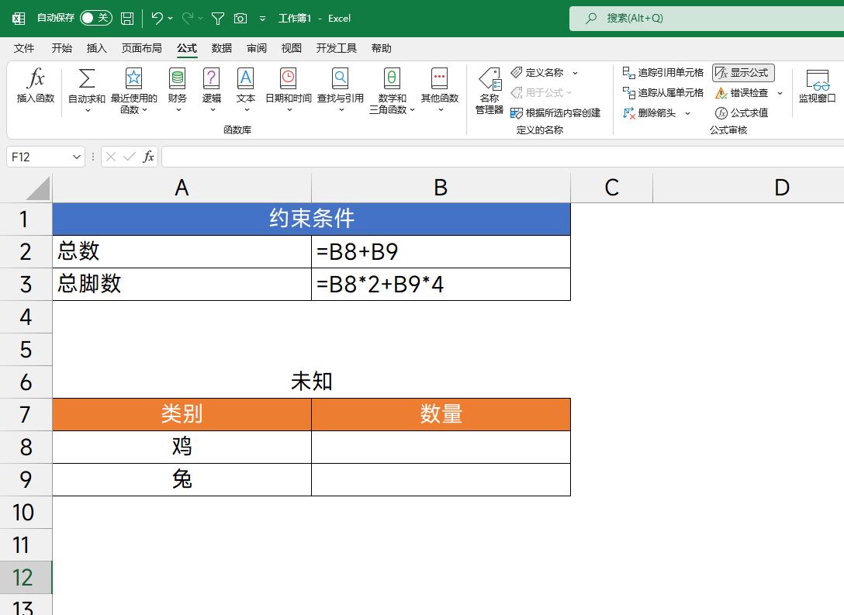Viewport: 844px width, 615px height.
Task: Open the File (文件) tab
Action: click(x=24, y=48)
